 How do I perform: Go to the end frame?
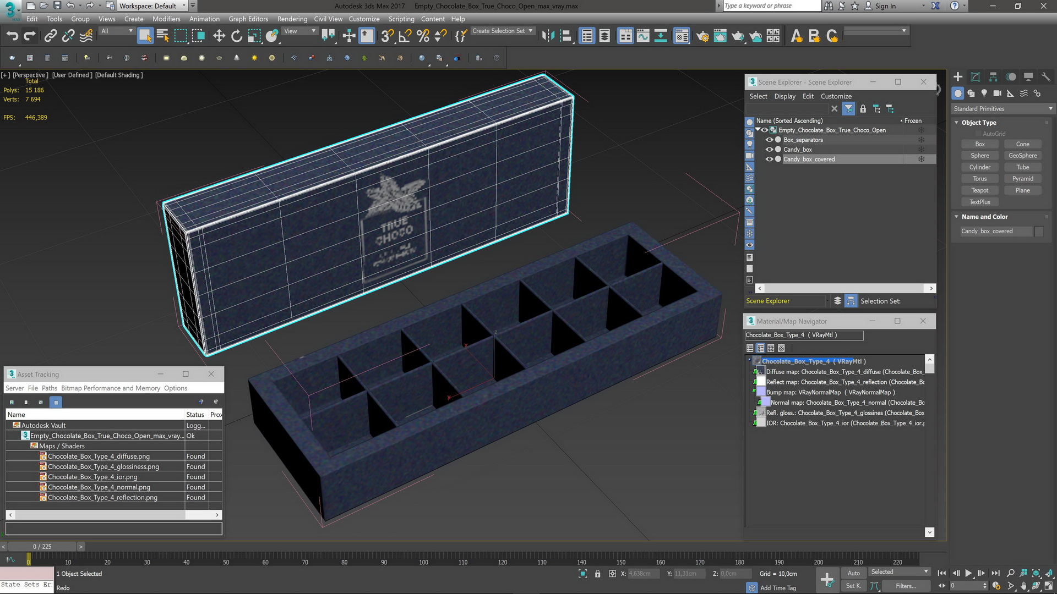(995, 573)
